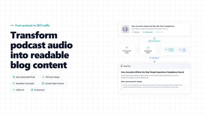
Task: Click the stacked layers icon in AI Powered
Action: coord(32,90)
